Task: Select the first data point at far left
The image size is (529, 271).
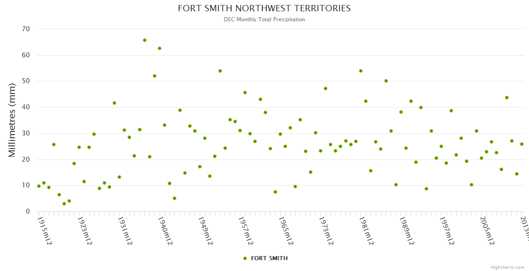Action: click(x=39, y=186)
